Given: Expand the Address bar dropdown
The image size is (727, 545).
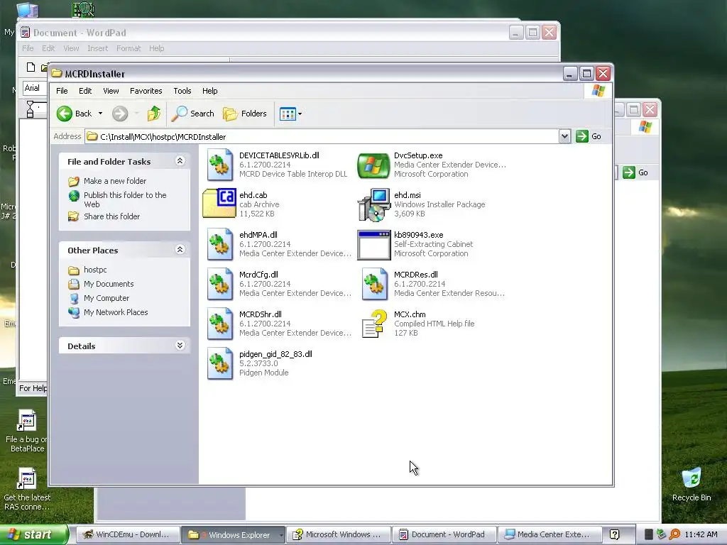Looking at the screenshot, I should click(564, 136).
